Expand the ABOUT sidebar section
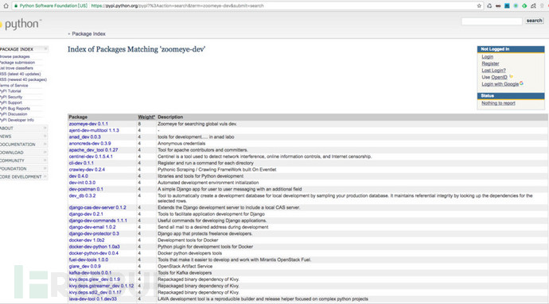549x304 pixels. [23, 129]
